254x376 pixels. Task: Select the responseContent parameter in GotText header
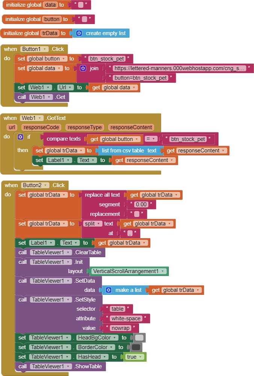point(131,127)
